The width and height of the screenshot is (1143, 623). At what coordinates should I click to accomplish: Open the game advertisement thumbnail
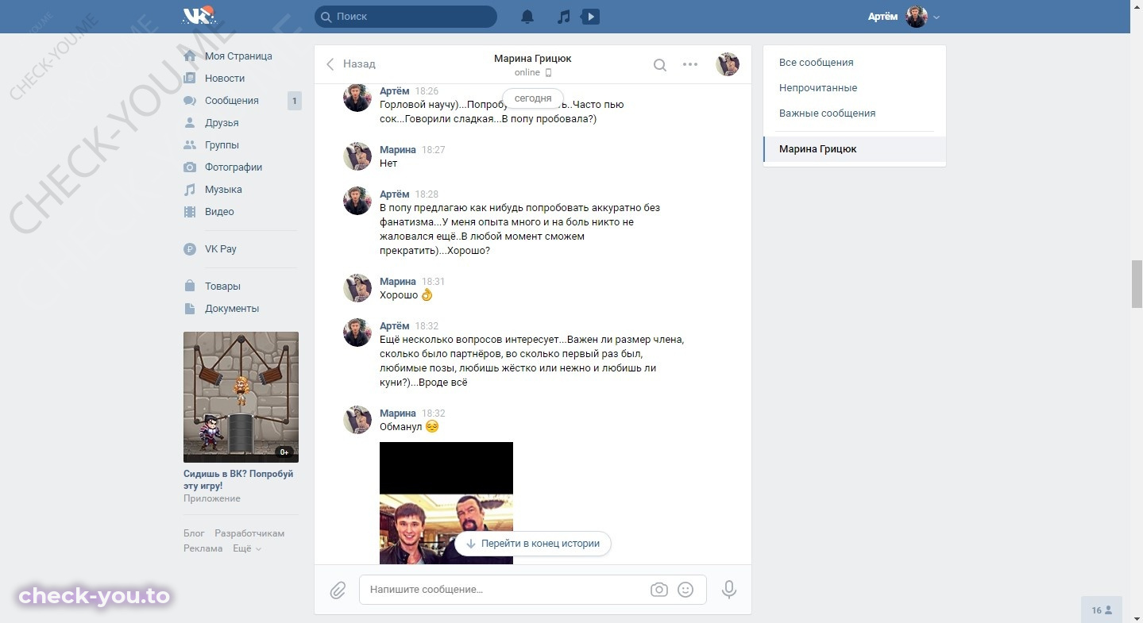click(241, 397)
